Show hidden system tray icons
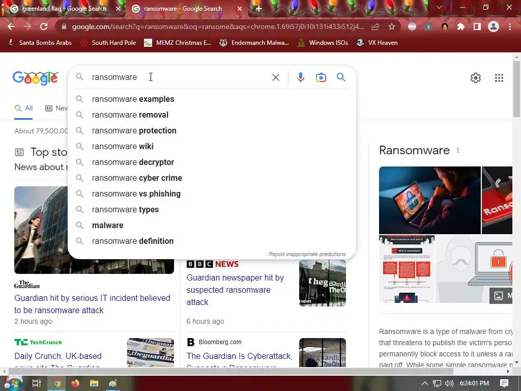Image resolution: width=521 pixels, height=391 pixels. click(x=425, y=383)
